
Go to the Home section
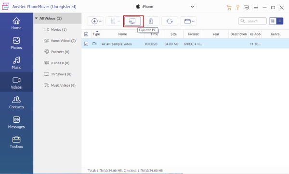(x=16, y=23)
